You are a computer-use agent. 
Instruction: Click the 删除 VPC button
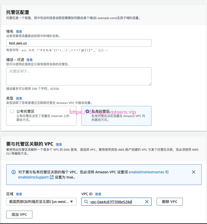pos(169,202)
